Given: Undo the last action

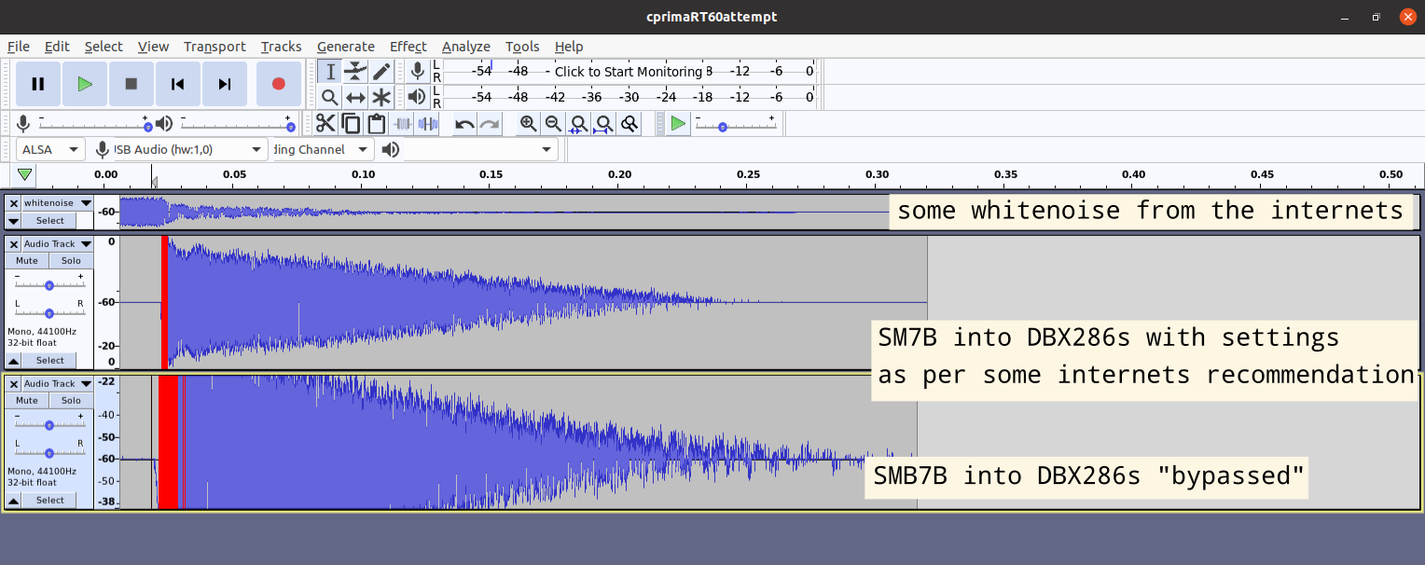Looking at the screenshot, I should 464,123.
